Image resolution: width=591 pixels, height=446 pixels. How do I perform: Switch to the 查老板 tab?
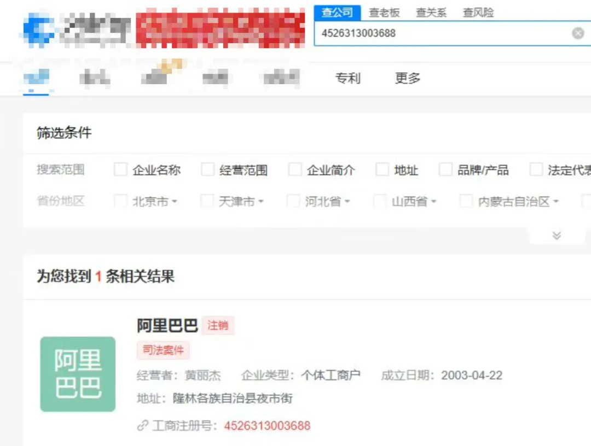(384, 13)
